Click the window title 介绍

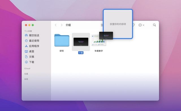[68, 25]
